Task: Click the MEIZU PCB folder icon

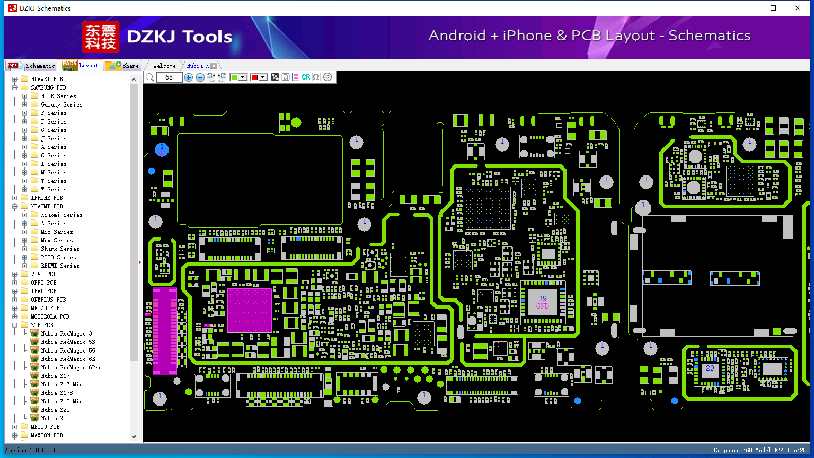Action: [x=24, y=308]
